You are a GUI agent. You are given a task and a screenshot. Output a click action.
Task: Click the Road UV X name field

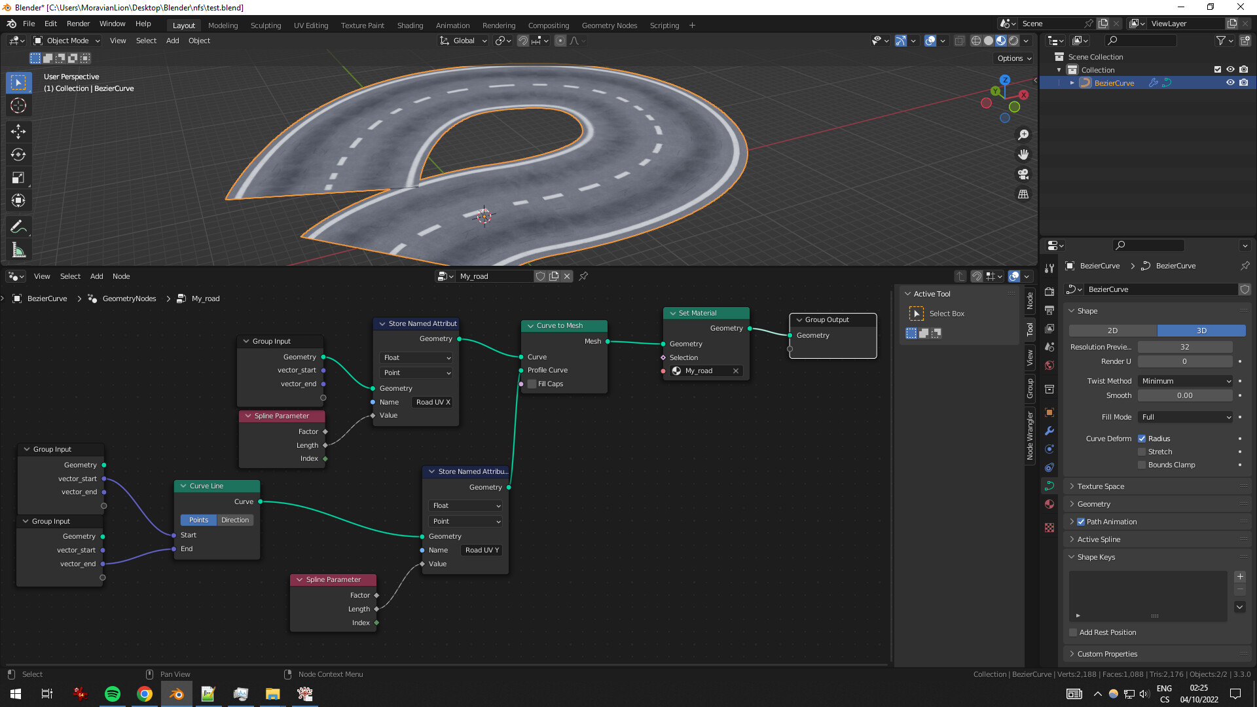pos(433,403)
